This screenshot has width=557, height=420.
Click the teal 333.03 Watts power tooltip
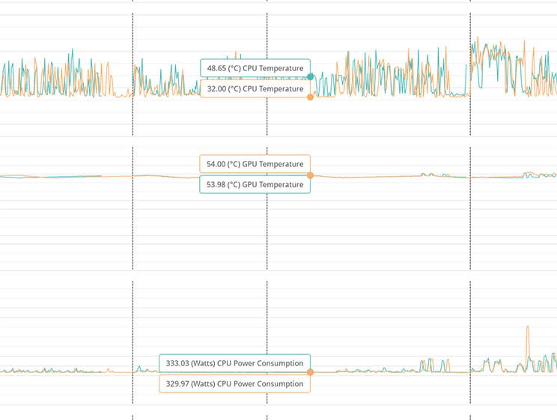pos(234,363)
